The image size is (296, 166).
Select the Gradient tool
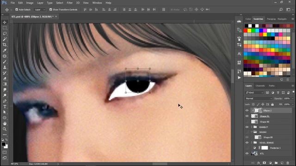pos(5,84)
